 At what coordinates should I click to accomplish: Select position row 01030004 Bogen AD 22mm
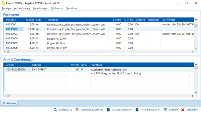click(x=99, y=39)
